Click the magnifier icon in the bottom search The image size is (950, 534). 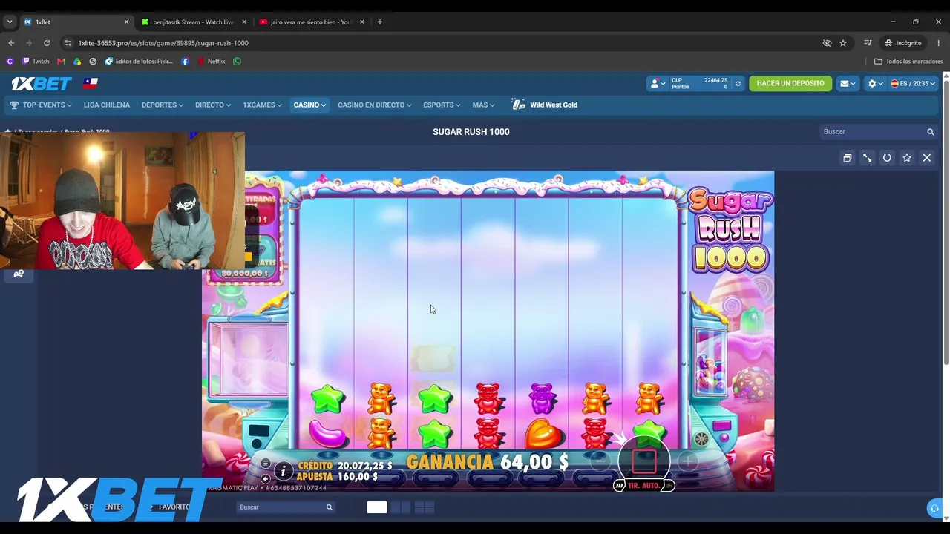[330, 507]
